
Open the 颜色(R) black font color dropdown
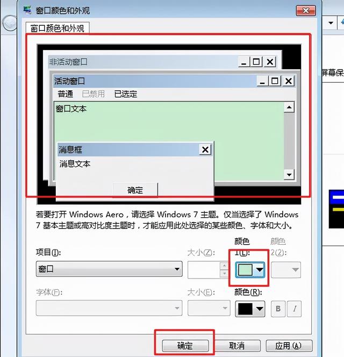(x=250, y=309)
